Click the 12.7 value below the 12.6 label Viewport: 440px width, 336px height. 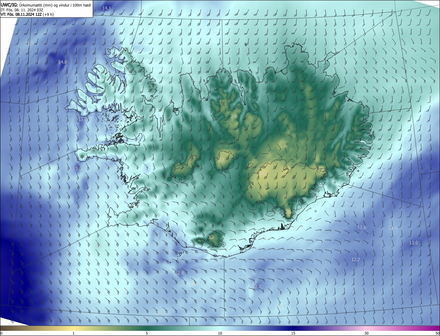356,260
